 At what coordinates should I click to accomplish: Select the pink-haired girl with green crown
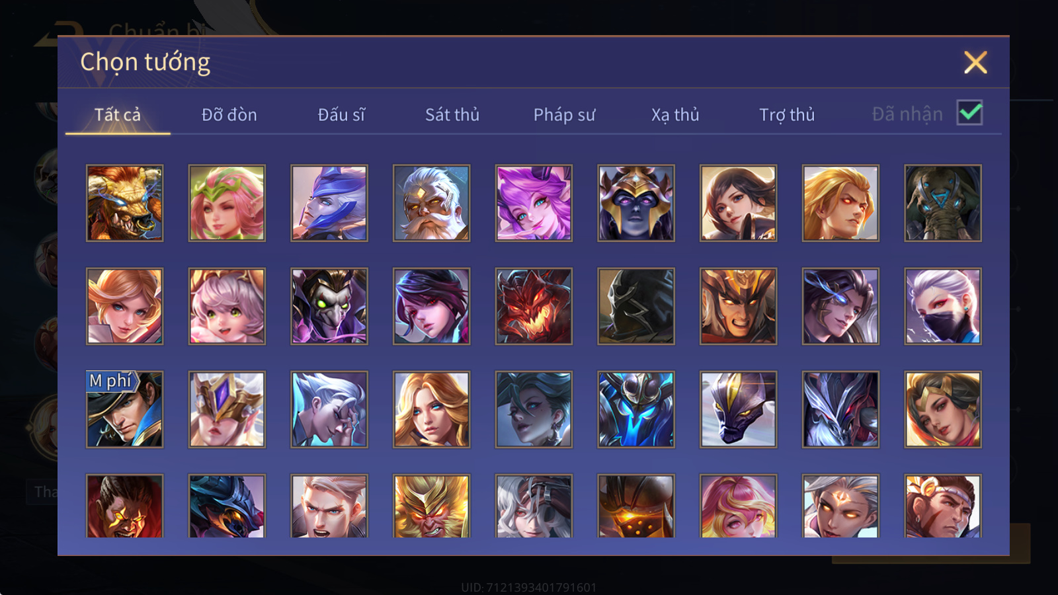227,203
